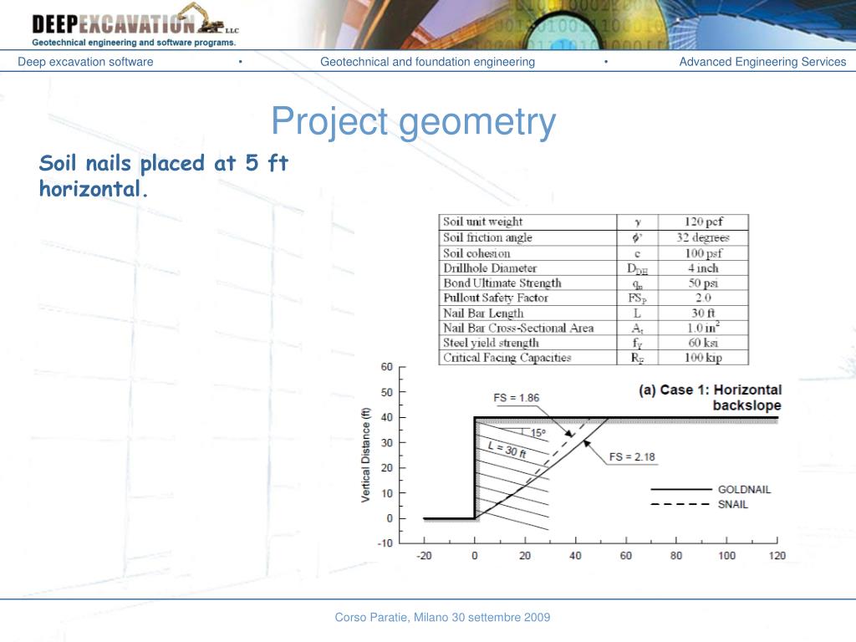
Task: Click the 'FSP' symbol cell
Action: [x=637, y=298]
